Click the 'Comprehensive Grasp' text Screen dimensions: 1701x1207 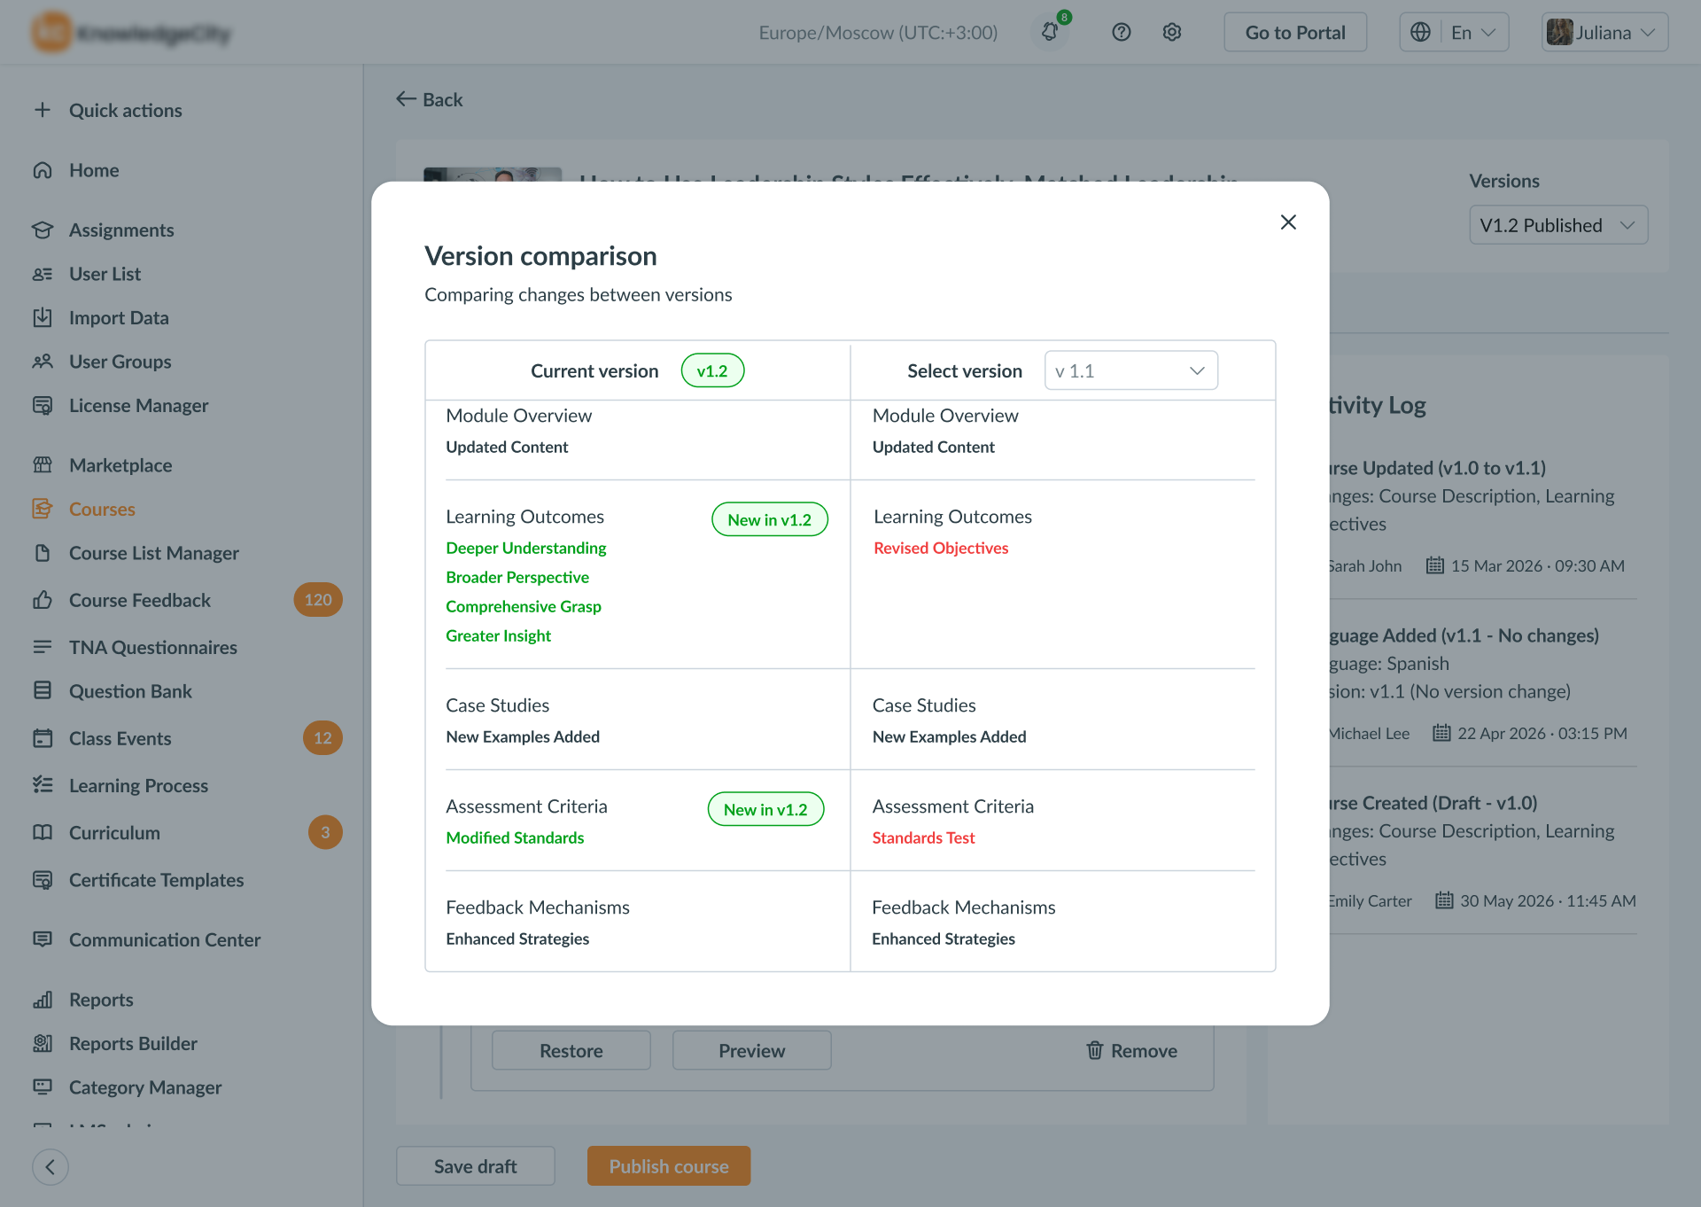[524, 606]
